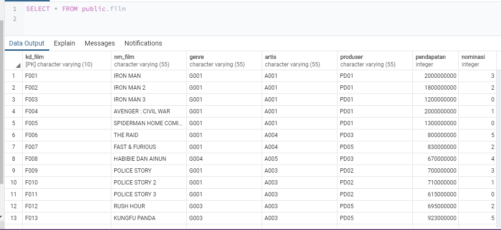This screenshot has height=230, width=501.
Task: Click the left scrollbar down arrow
Action: 1,217
